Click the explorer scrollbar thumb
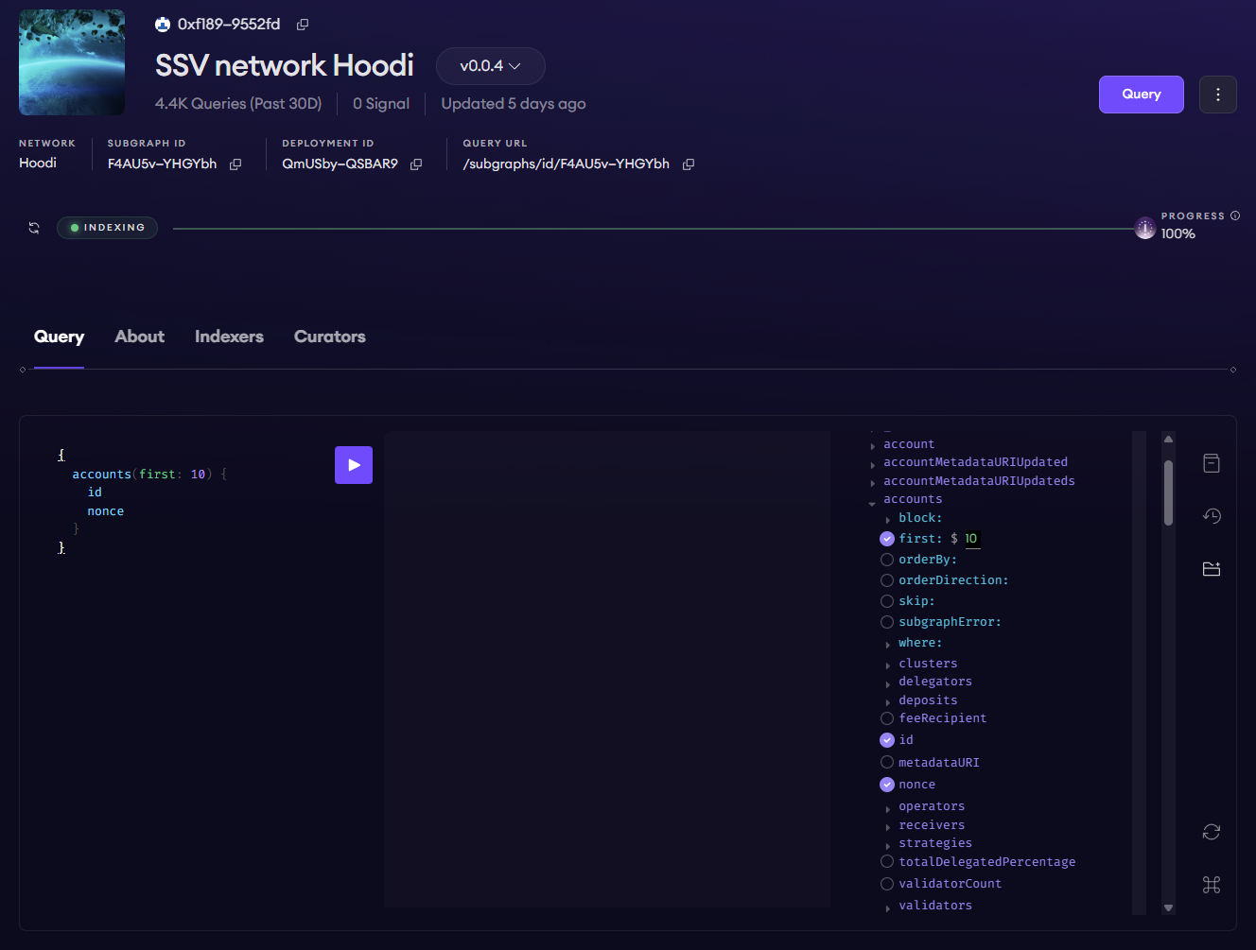Image resolution: width=1256 pixels, height=950 pixels. tap(1169, 492)
